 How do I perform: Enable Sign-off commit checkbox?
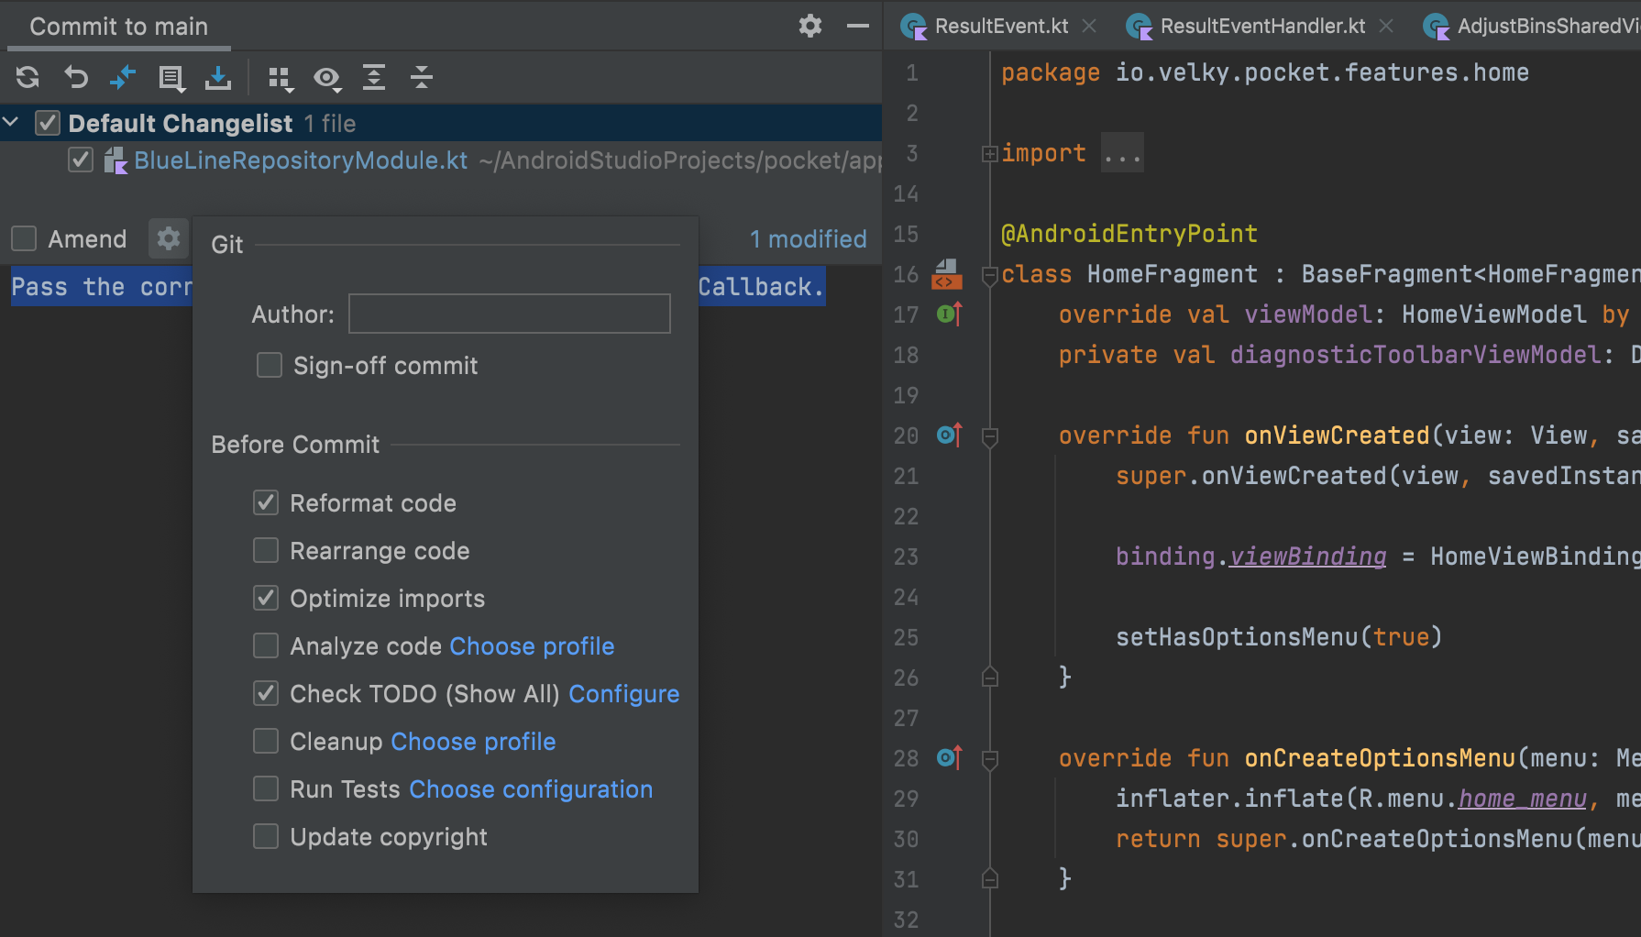point(270,366)
